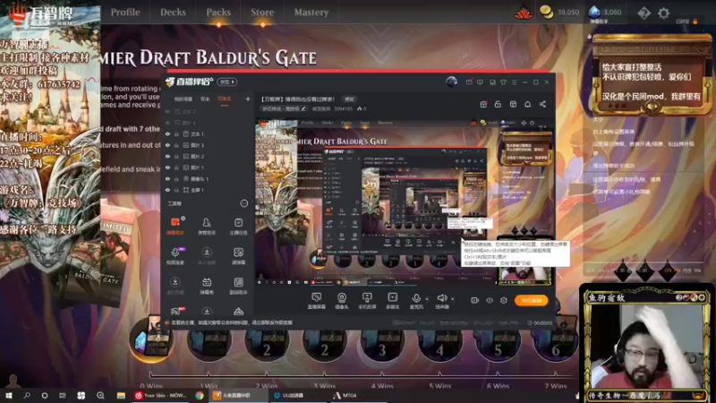Mute the 扬声器 speaker
Screen dimensions: 716x403
(x=441, y=301)
